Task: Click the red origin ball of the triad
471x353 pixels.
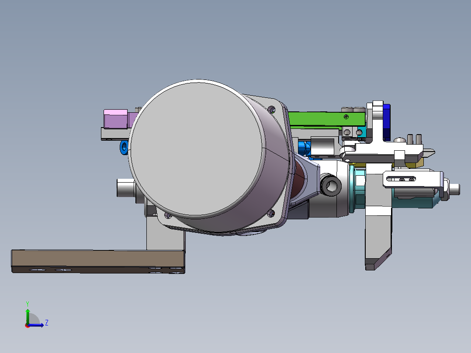Action: point(28,325)
